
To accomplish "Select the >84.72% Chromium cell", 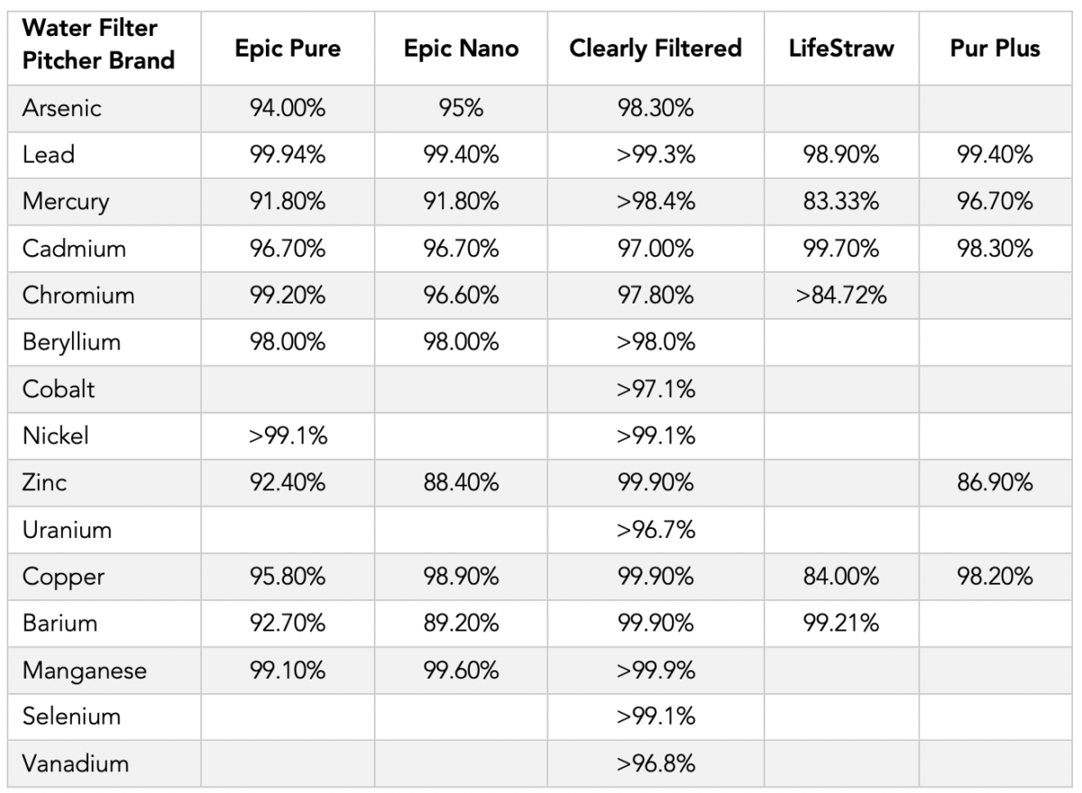I will [841, 296].
